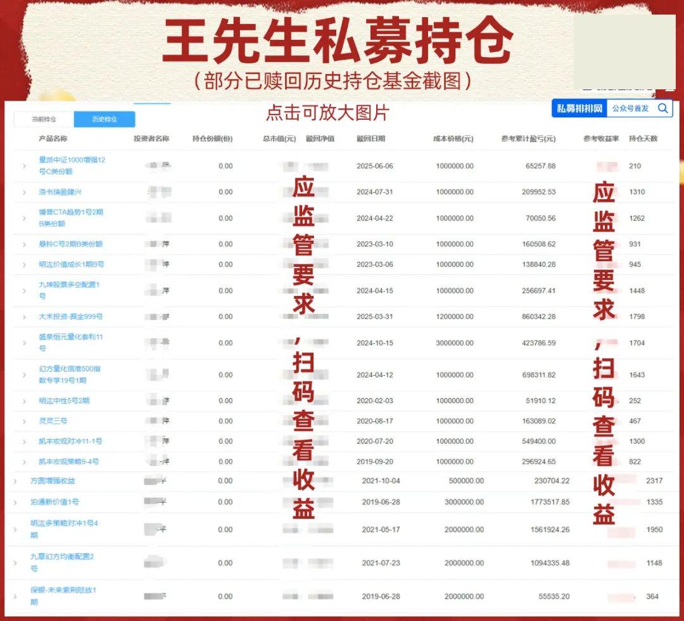
Task: Click the holding days value 1798
Action: coord(637,317)
